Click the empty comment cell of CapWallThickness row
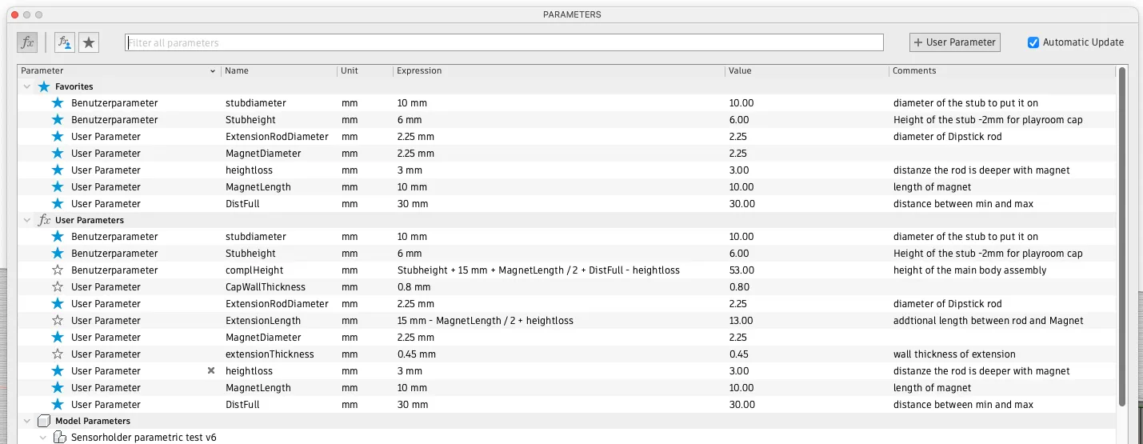The height and width of the screenshot is (444, 1143). (1002, 287)
